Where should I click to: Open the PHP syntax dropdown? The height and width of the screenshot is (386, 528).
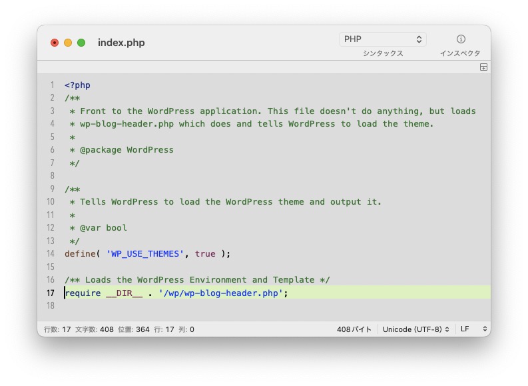point(383,39)
